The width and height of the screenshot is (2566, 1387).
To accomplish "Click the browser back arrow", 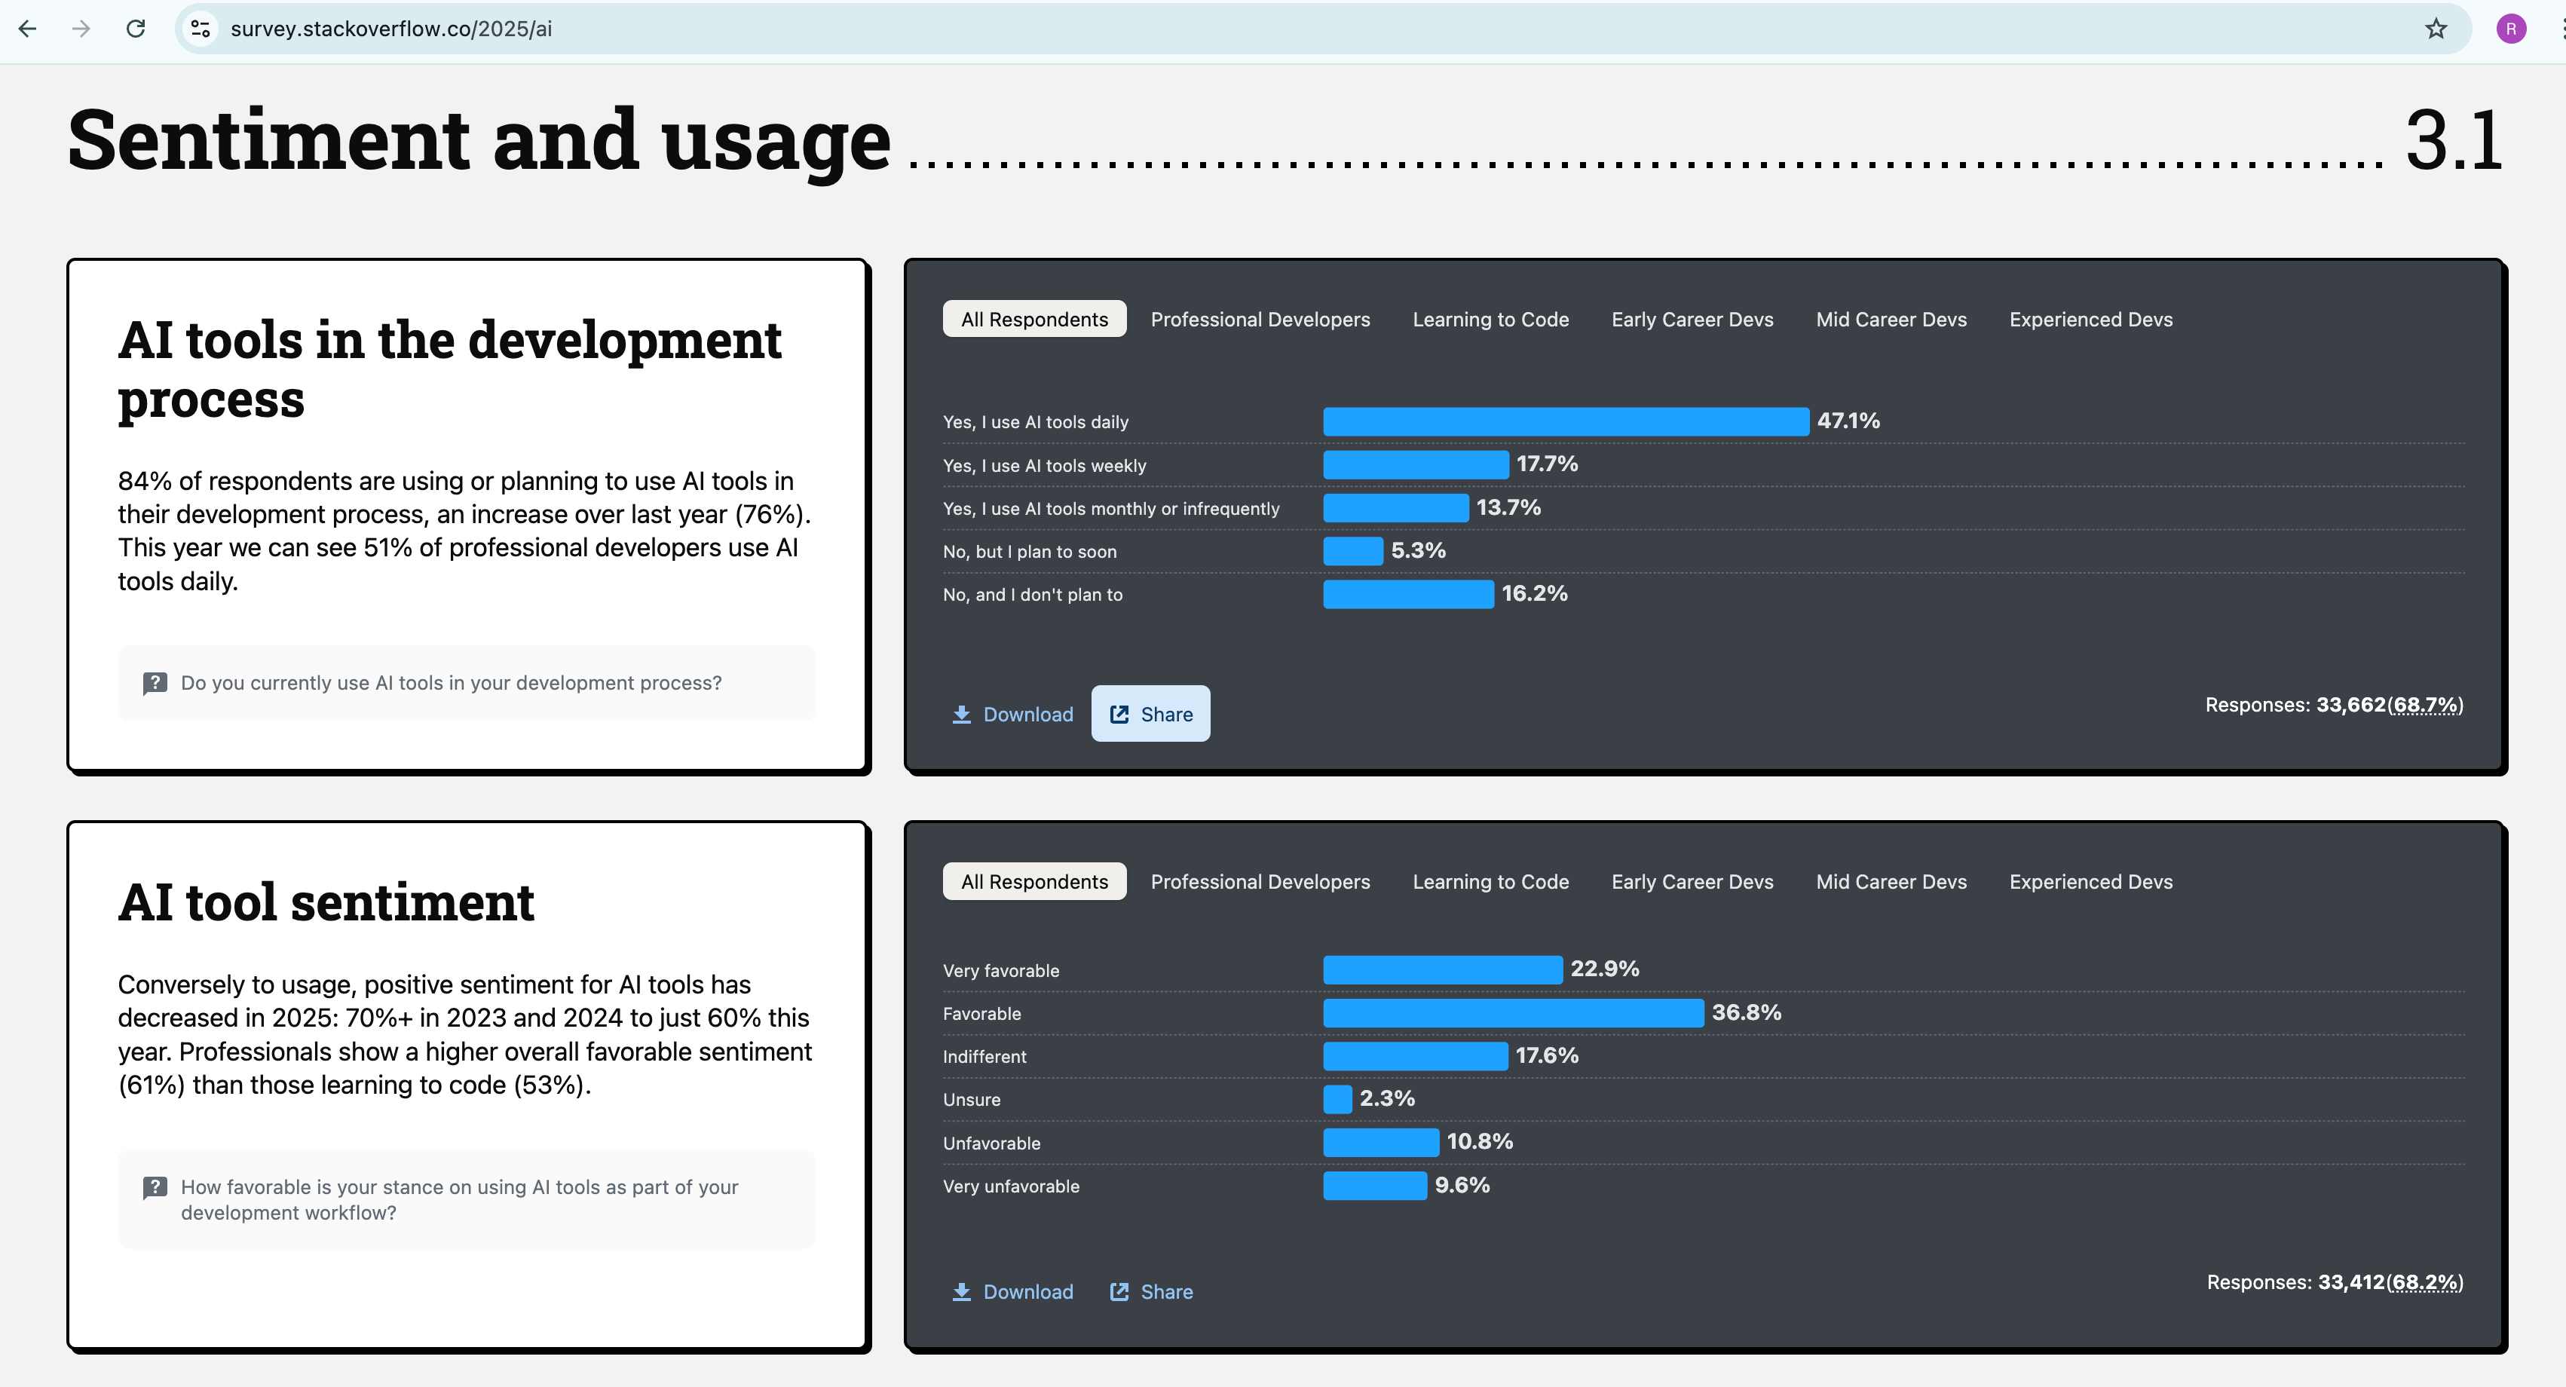I will coord(28,29).
